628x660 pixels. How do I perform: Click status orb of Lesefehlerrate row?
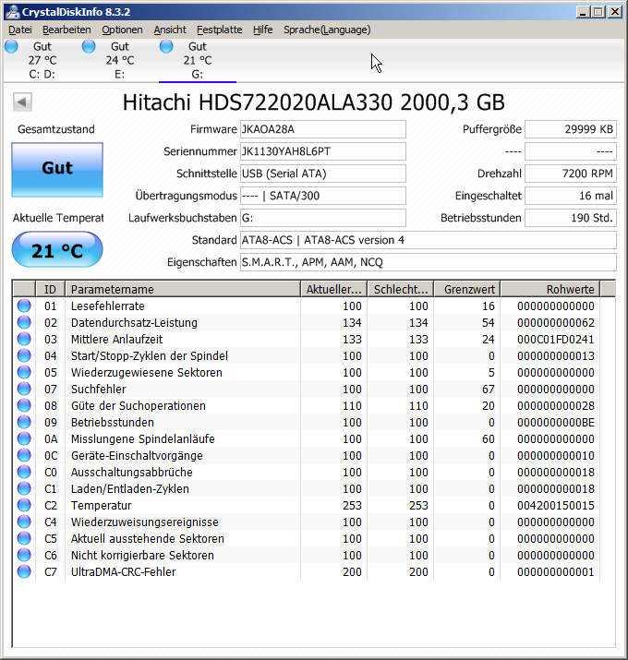coord(24,306)
